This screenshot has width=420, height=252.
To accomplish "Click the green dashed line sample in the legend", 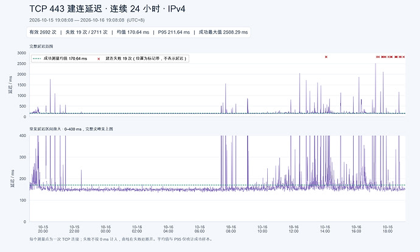I will tap(37, 58).
